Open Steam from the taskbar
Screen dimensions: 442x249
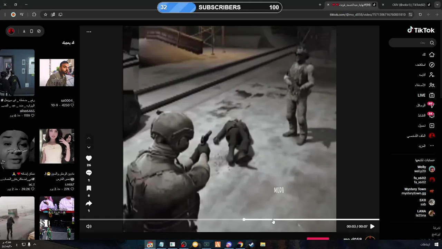click(251, 245)
